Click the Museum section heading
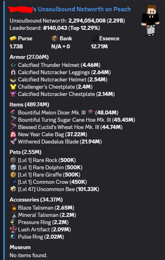Image resolution: width=165 pixels, height=260 pixels. 20,248
